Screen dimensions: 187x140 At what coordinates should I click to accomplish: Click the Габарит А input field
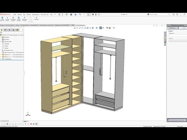click(x=178, y=35)
